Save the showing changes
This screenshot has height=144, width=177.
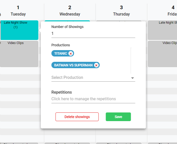point(118,117)
